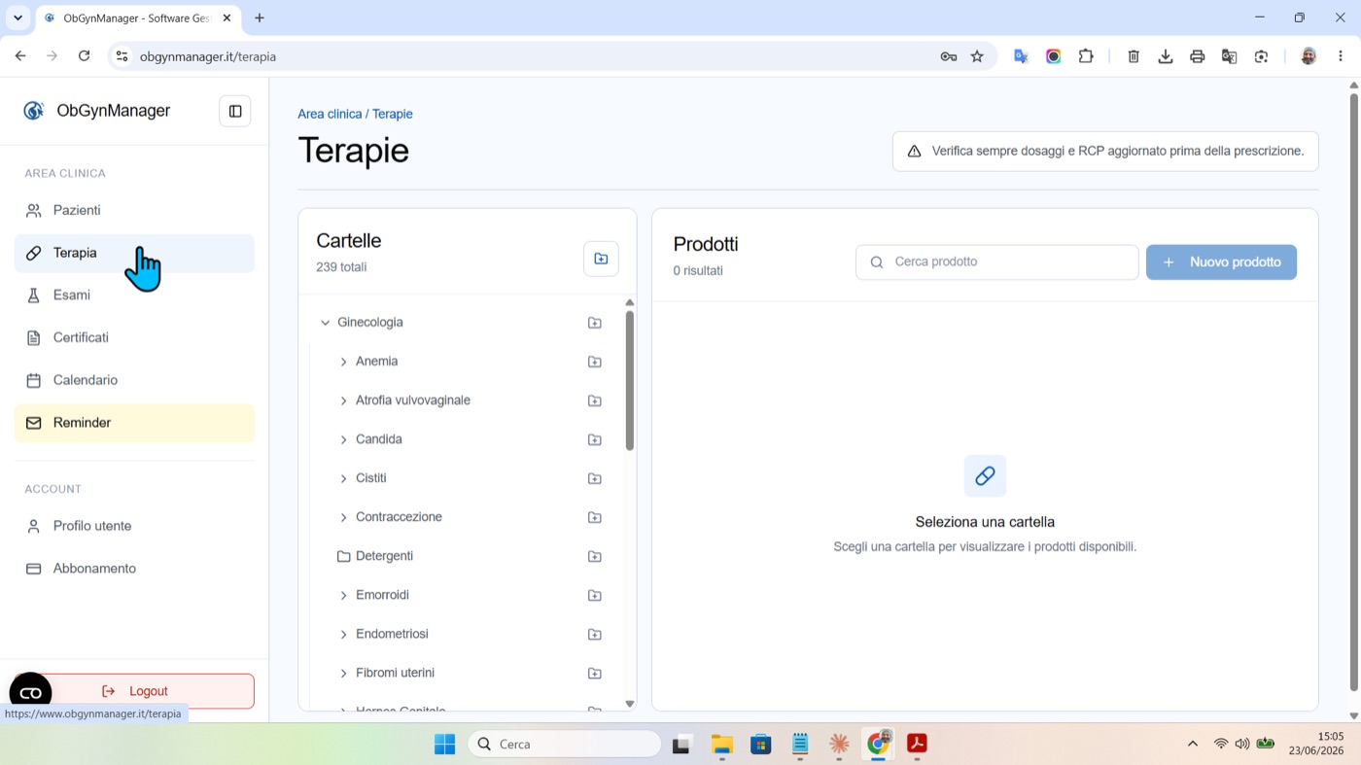Add subfolder to Ginecologia via its folder-plus icon

click(x=595, y=323)
